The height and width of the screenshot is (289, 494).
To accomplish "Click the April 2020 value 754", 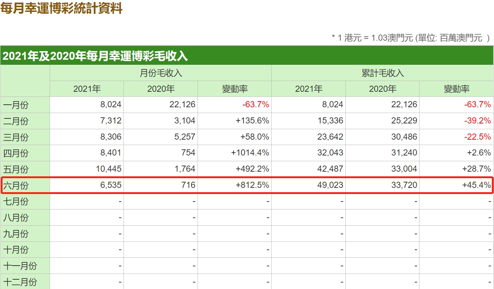I will click(189, 153).
